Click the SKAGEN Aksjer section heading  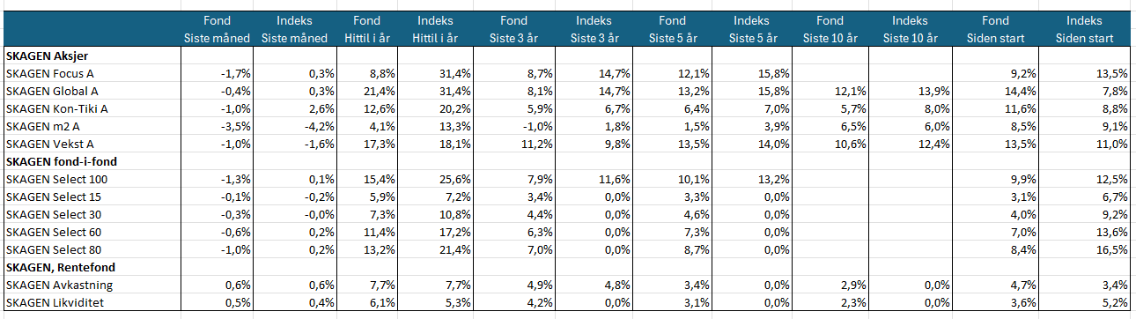coord(41,56)
